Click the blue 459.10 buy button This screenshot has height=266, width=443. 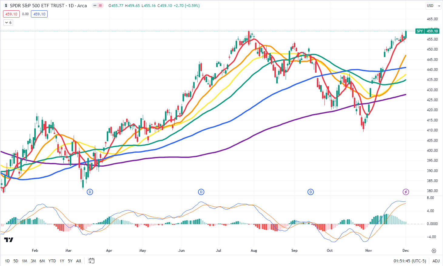tap(39, 14)
